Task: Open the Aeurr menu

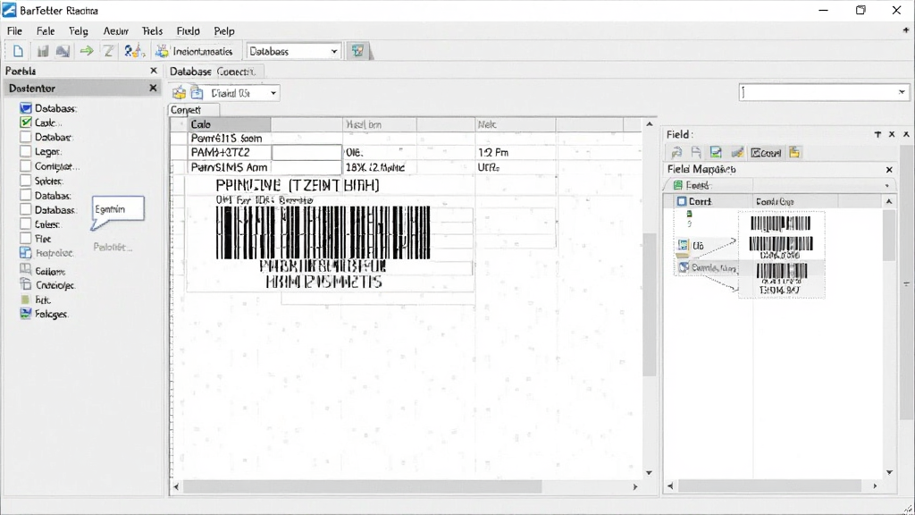Action: [x=115, y=31]
